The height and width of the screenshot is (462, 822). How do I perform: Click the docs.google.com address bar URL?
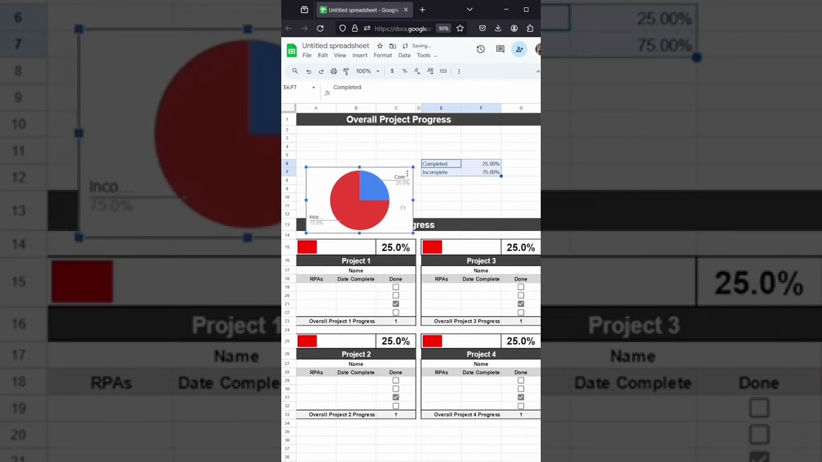(402, 28)
